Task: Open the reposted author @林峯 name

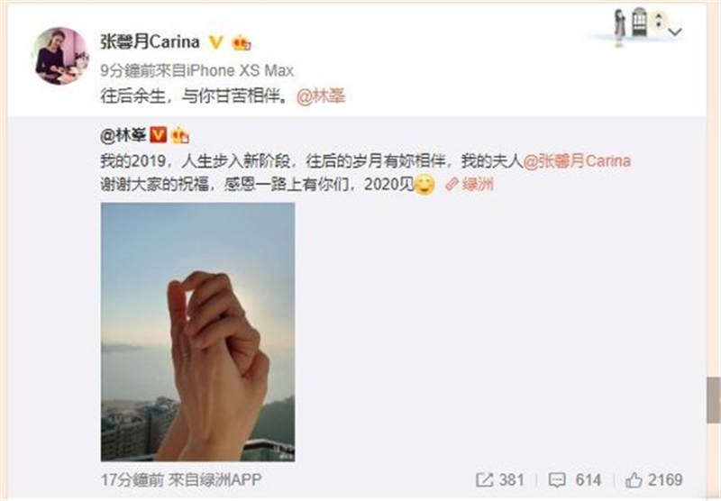Action: [123, 135]
